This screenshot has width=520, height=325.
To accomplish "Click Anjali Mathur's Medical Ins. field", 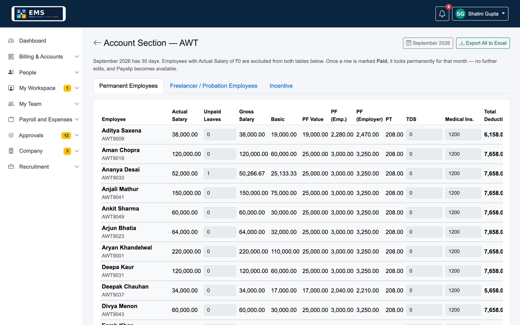I will [463, 193].
